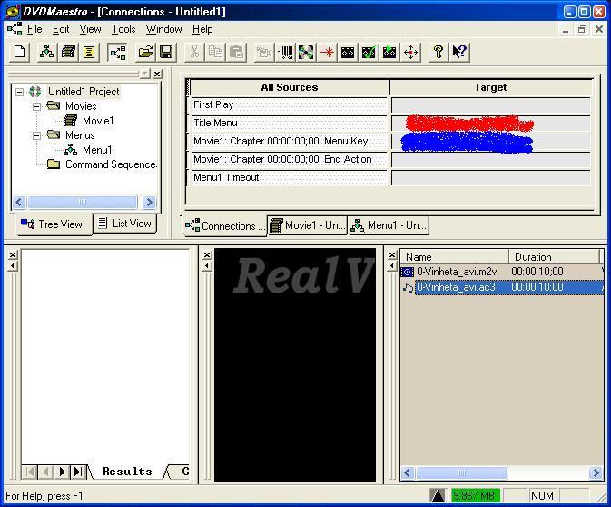Save the project with the floppy icon
The image size is (611, 507).
[166, 52]
